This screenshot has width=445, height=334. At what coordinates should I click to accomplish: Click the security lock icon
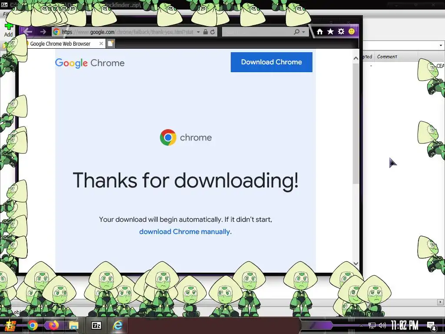pyautogui.click(x=206, y=32)
